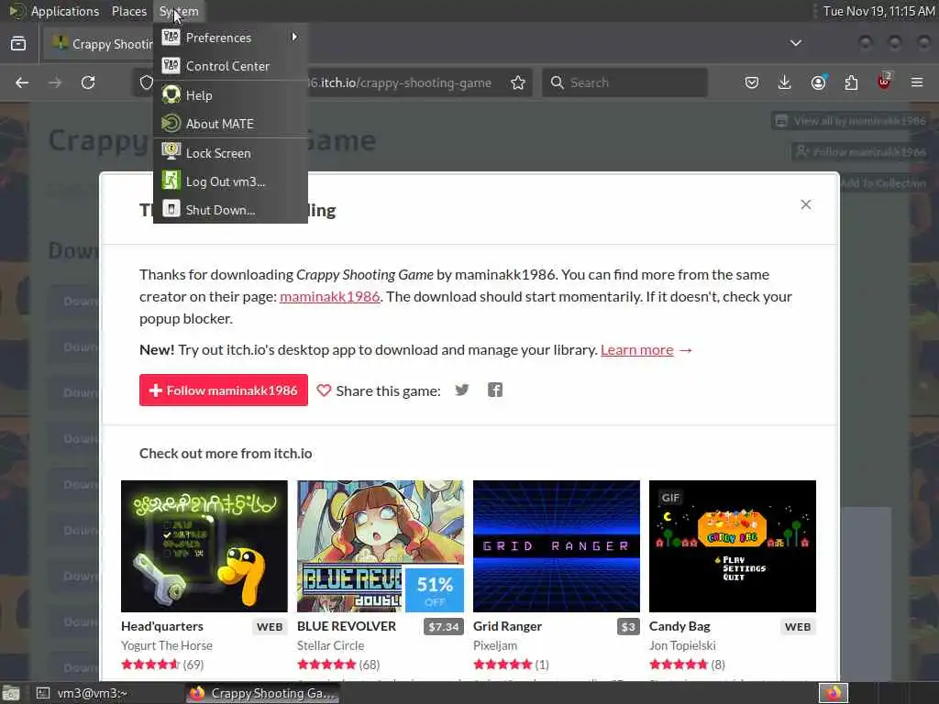Choose About MATE menu entry
Image resolution: width=939 pixels, height=704 pixels.
[x=230, y=124]
